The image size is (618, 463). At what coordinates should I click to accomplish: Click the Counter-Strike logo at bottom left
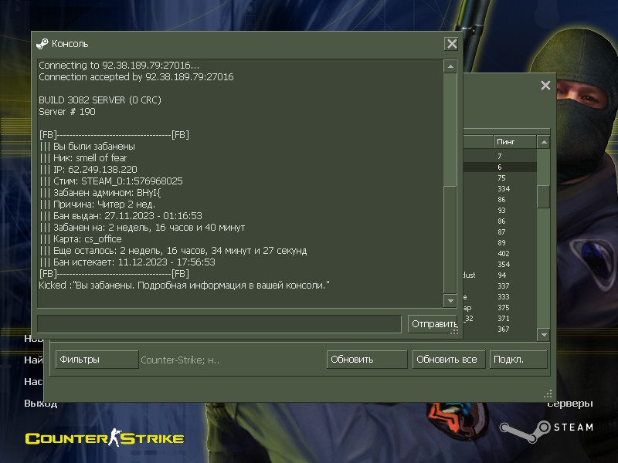coord(105,438)
